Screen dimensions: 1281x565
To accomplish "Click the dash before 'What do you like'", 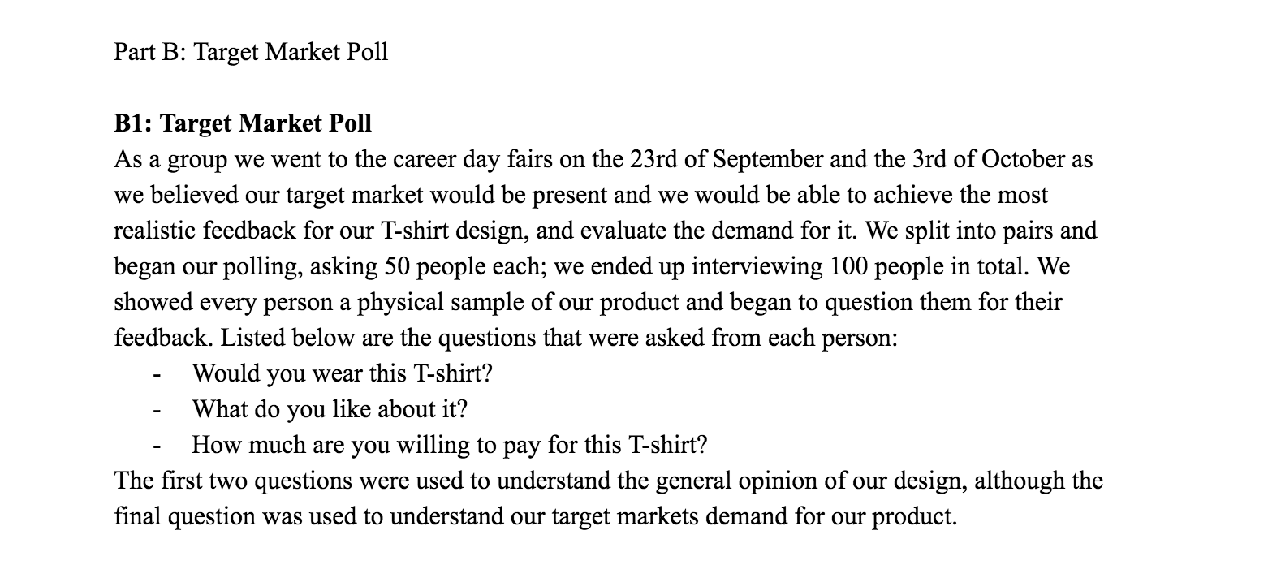I will coord(157,410).
